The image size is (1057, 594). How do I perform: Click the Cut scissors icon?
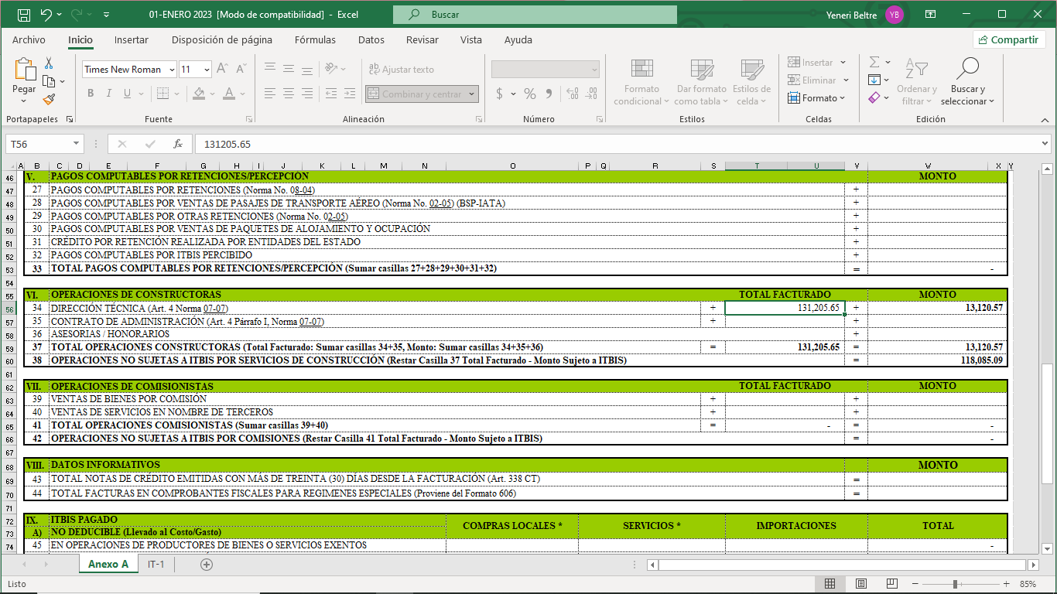coord(49,63)
